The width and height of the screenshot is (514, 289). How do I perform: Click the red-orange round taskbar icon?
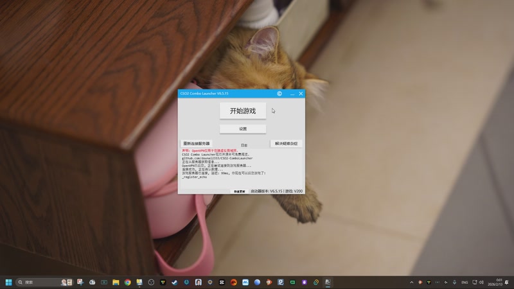click(233, 282)
